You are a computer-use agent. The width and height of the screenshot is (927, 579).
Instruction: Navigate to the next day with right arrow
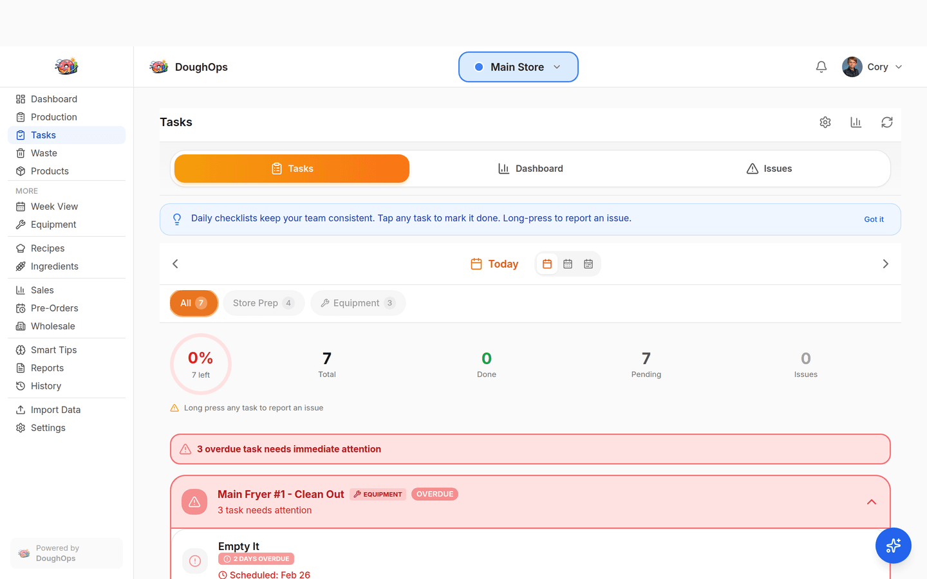click(885, 264)
